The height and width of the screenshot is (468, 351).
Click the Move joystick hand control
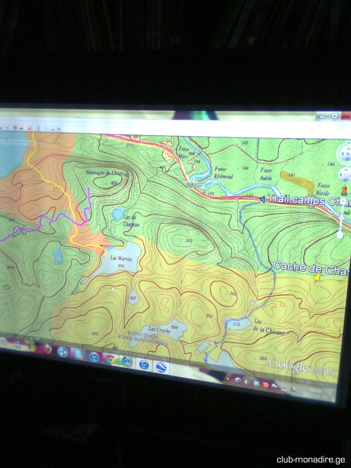(346, 175)
